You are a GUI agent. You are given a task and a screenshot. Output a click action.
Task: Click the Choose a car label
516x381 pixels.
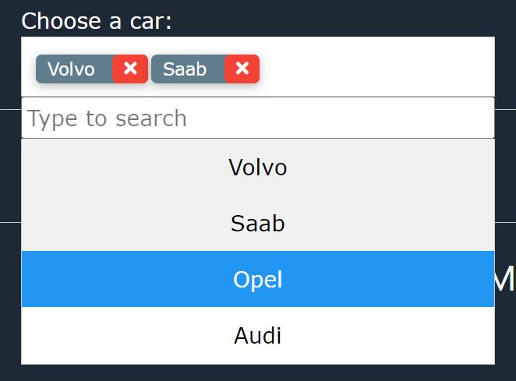pyautogui.click(x=97, y=21)
